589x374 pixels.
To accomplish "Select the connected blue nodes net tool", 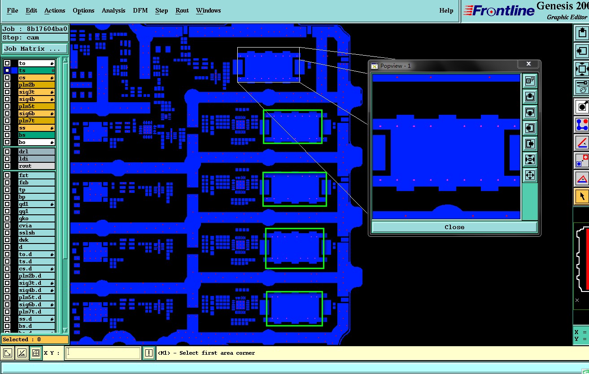I will point(582,125).
